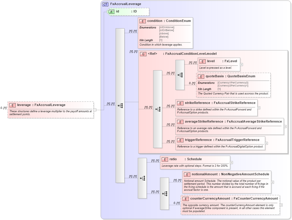This screenshot has width=292, height=220.
Task: Open the FxLevel type link
Action: tap(231, 61)
